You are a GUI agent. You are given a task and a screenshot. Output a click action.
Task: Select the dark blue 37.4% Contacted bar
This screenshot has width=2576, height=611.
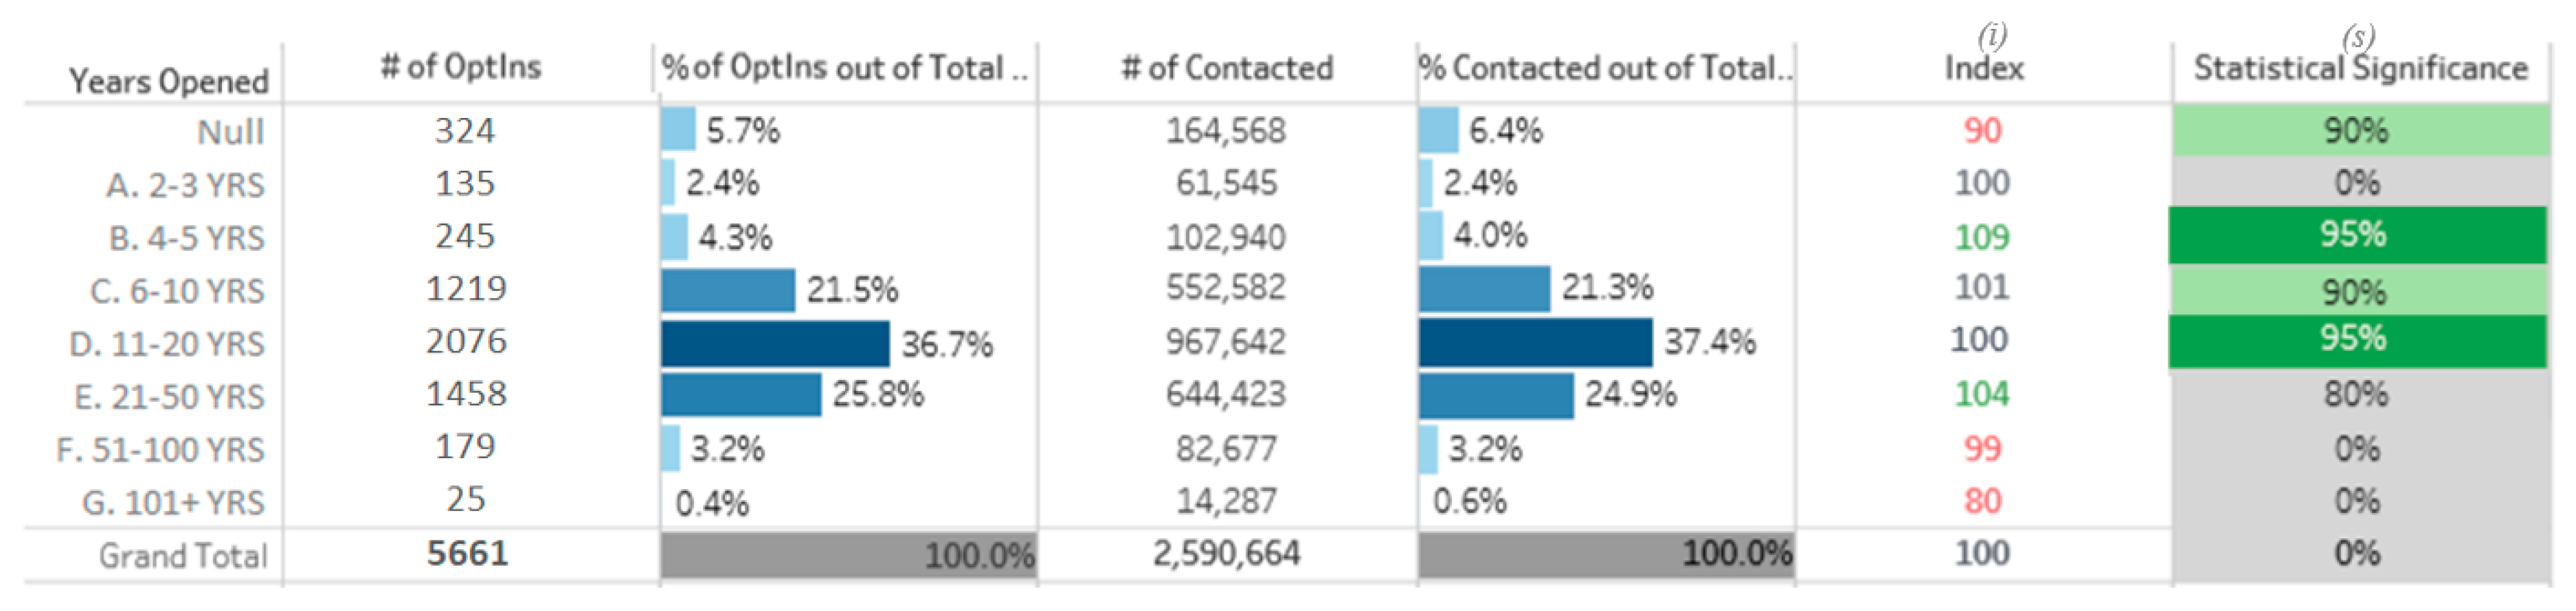[1535, 342]
